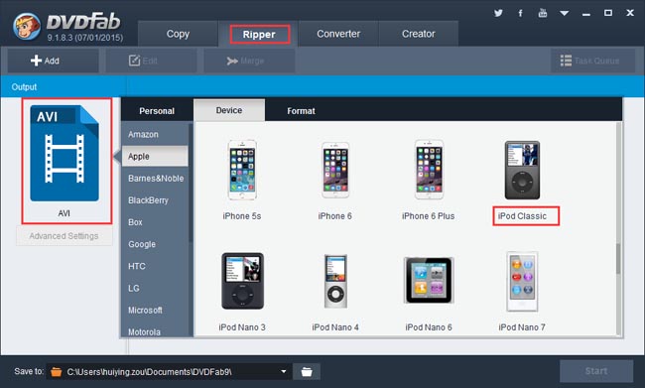
Task: Switch to the Converter tab
Action: (338, 34)
